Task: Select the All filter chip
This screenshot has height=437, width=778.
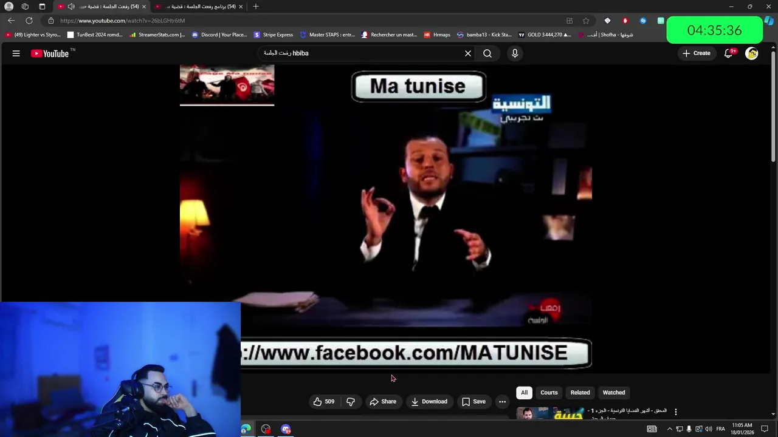Action: pos(525,393)
